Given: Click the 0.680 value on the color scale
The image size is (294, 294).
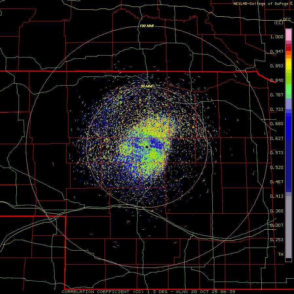Looking at the screenshot, I should (x=277, y=124).
